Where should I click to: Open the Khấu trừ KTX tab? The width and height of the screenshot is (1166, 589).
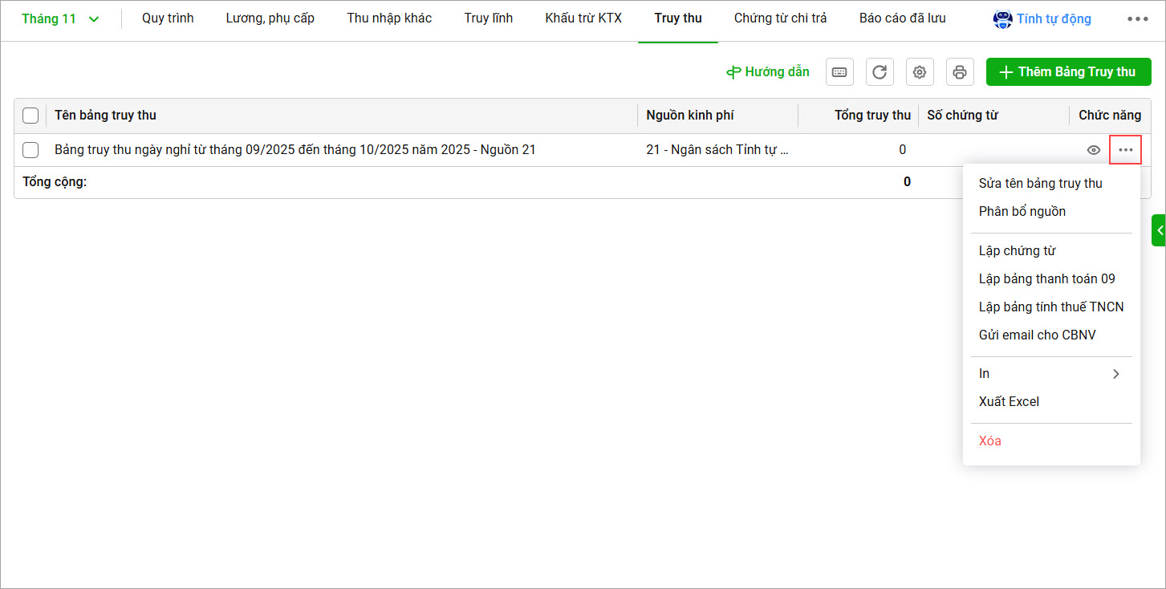(583, 18)
